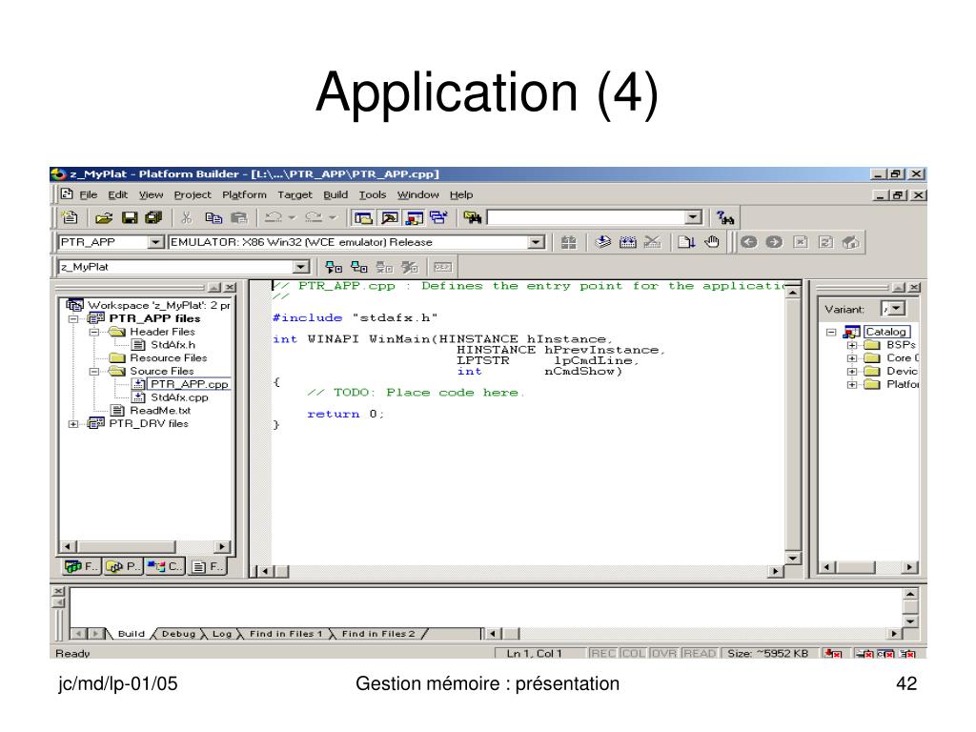Screen dimensions: 976x732
Task: Cut selection with scissors icon
Action: click(x=186, y=217)
